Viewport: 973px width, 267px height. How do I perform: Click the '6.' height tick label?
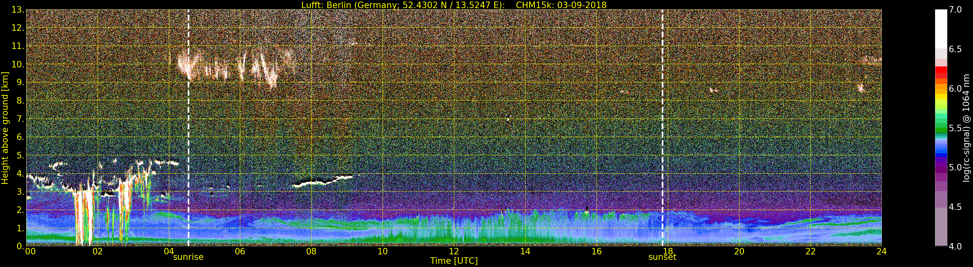pos(20,137)
